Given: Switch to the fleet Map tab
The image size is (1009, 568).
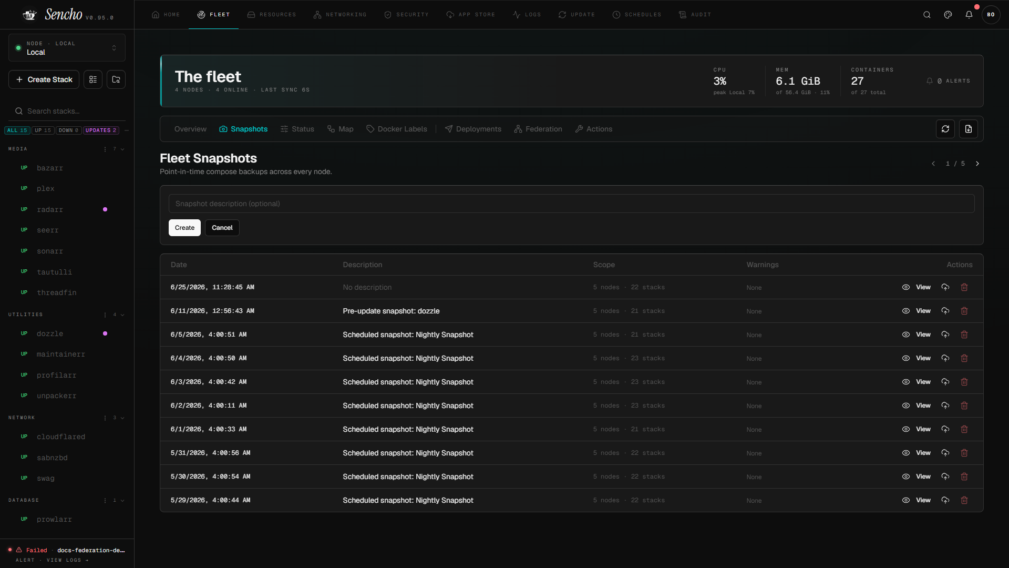Looking at the screenshot, I should click(x=340, y=129).
